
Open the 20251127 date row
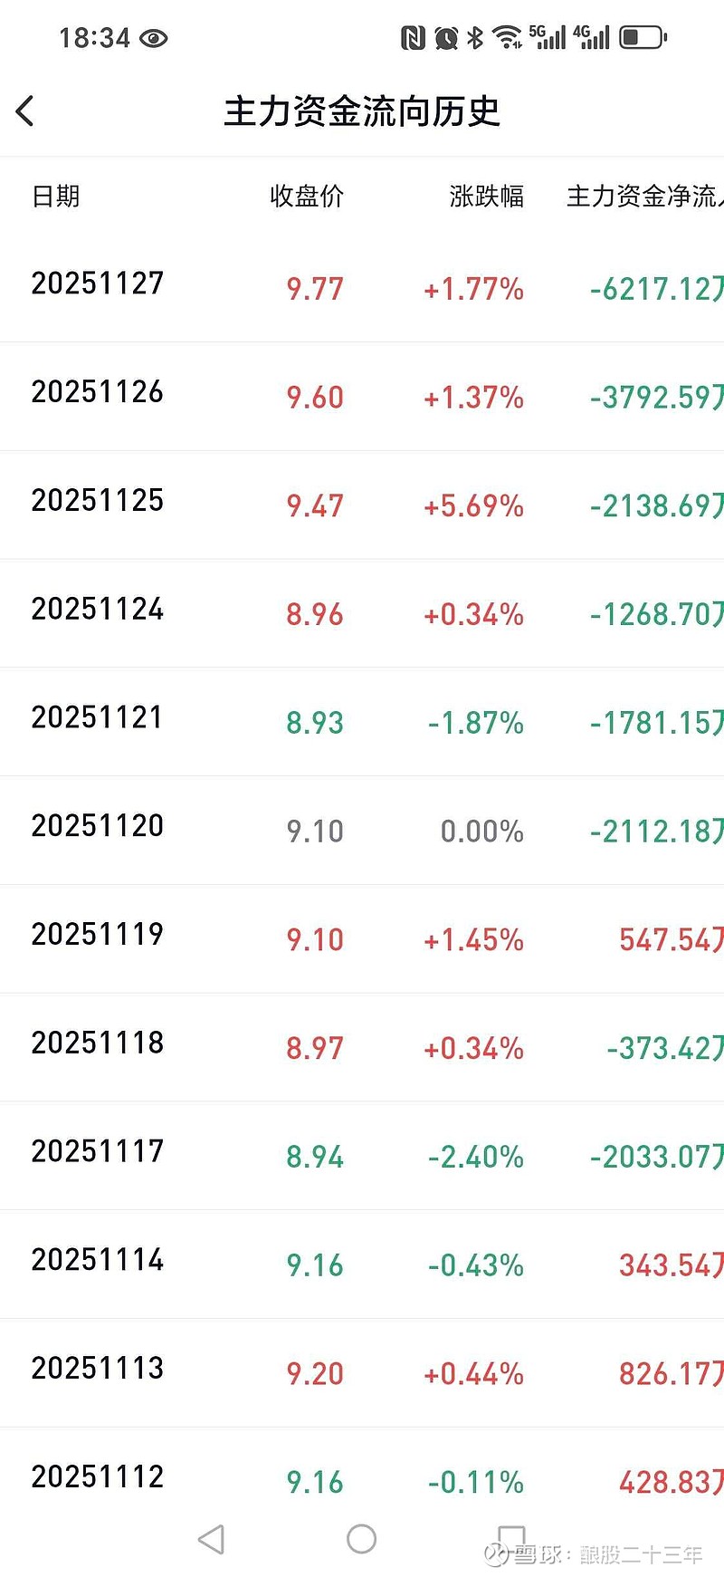pos(98,284)
